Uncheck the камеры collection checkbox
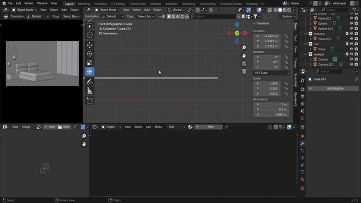The image size is (361, 203). coord(347,54)
